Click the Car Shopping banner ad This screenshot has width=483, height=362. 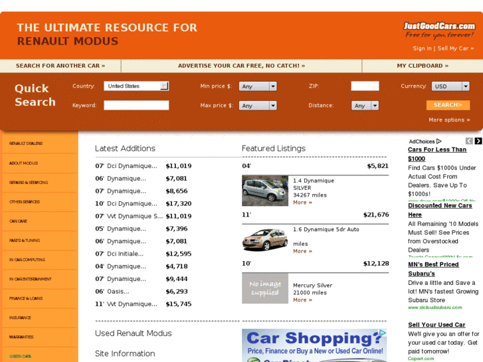pos(314,345)
